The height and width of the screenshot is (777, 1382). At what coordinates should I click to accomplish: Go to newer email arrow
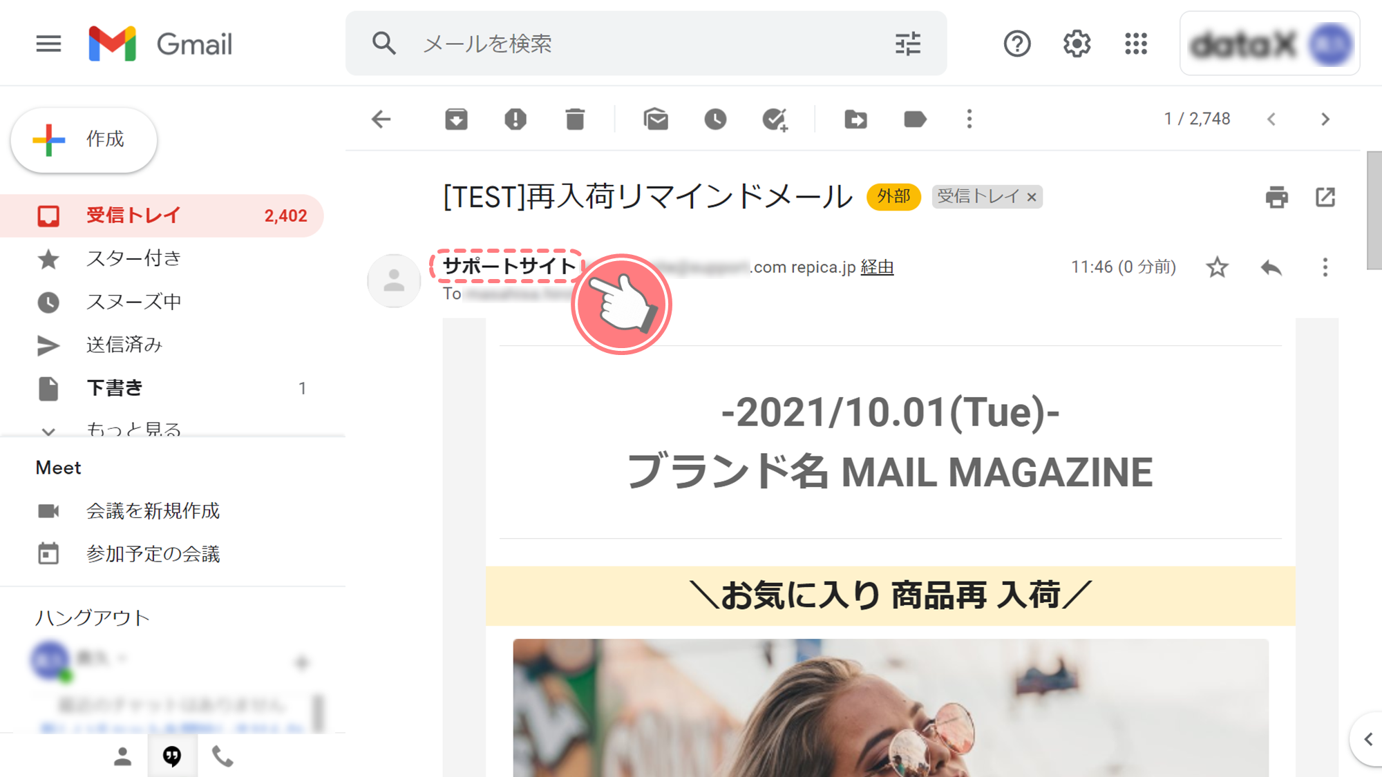[x=1271, y=119]
